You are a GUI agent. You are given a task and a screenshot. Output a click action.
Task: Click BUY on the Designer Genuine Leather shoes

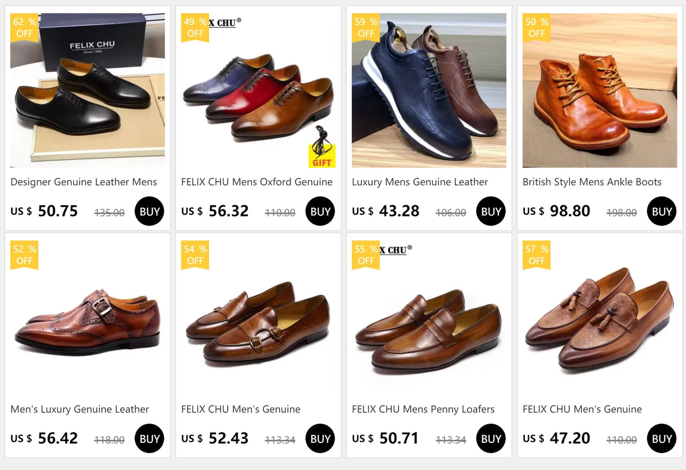click(x=149, y=211)
